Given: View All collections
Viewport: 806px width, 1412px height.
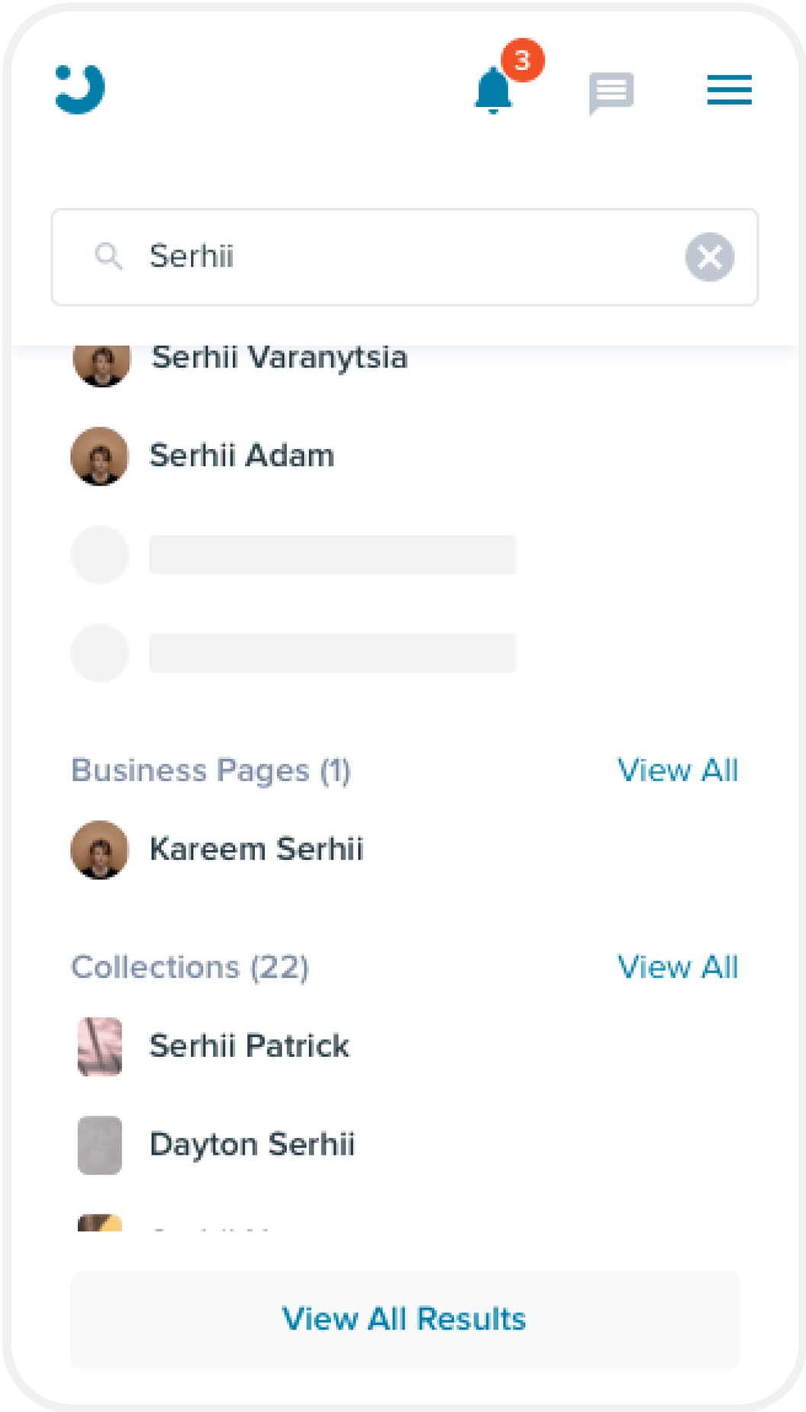Looking at the screenshot, I should [x=676, y=968].
